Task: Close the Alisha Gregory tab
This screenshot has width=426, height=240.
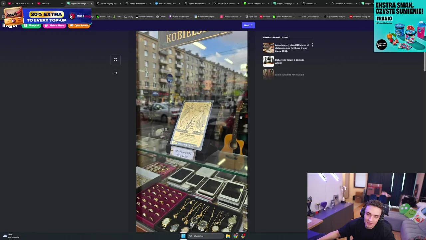Action: [x=120, y=3]
